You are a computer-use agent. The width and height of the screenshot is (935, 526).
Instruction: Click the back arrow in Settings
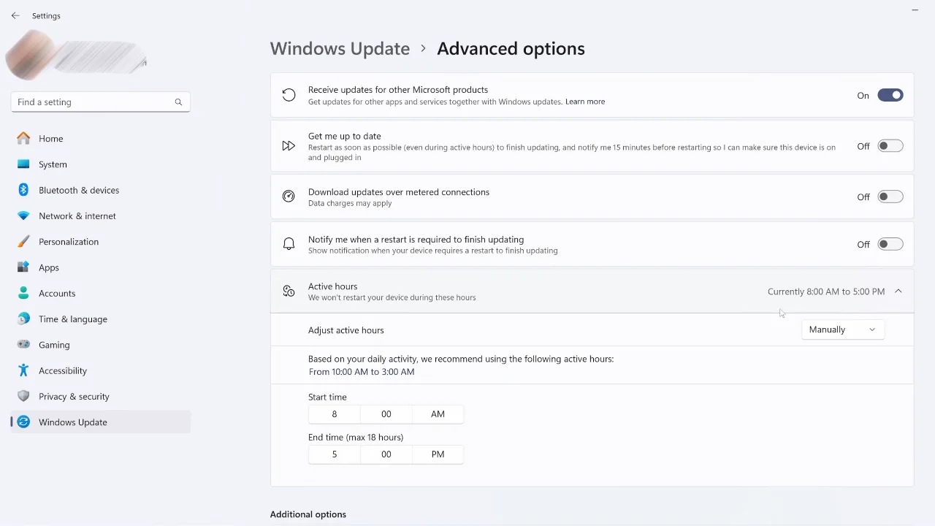pyautogui.click(x=15, y=15)
